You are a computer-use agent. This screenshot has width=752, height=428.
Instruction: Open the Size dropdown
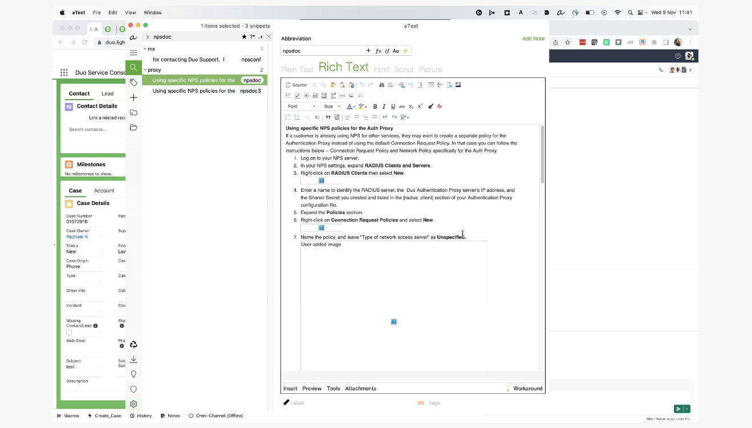pos(332,106)
